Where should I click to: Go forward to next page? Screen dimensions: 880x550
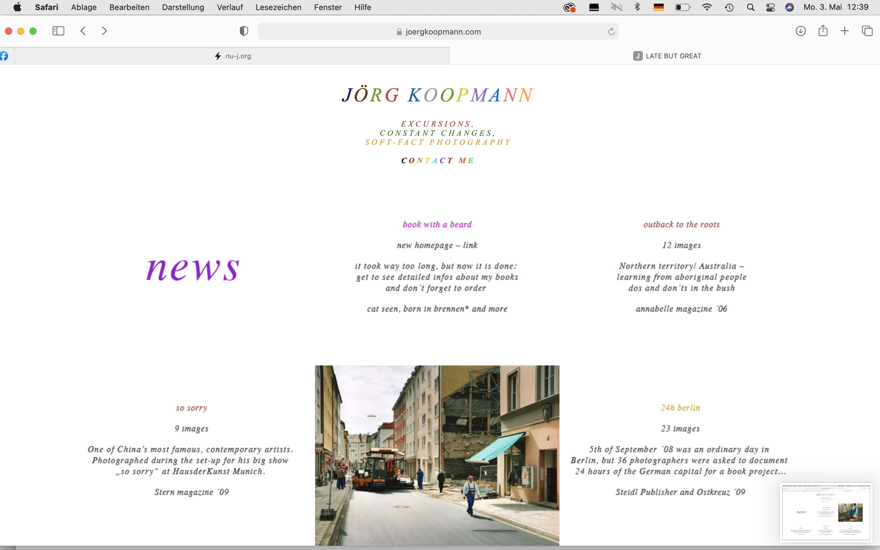[x=105, y=31]
